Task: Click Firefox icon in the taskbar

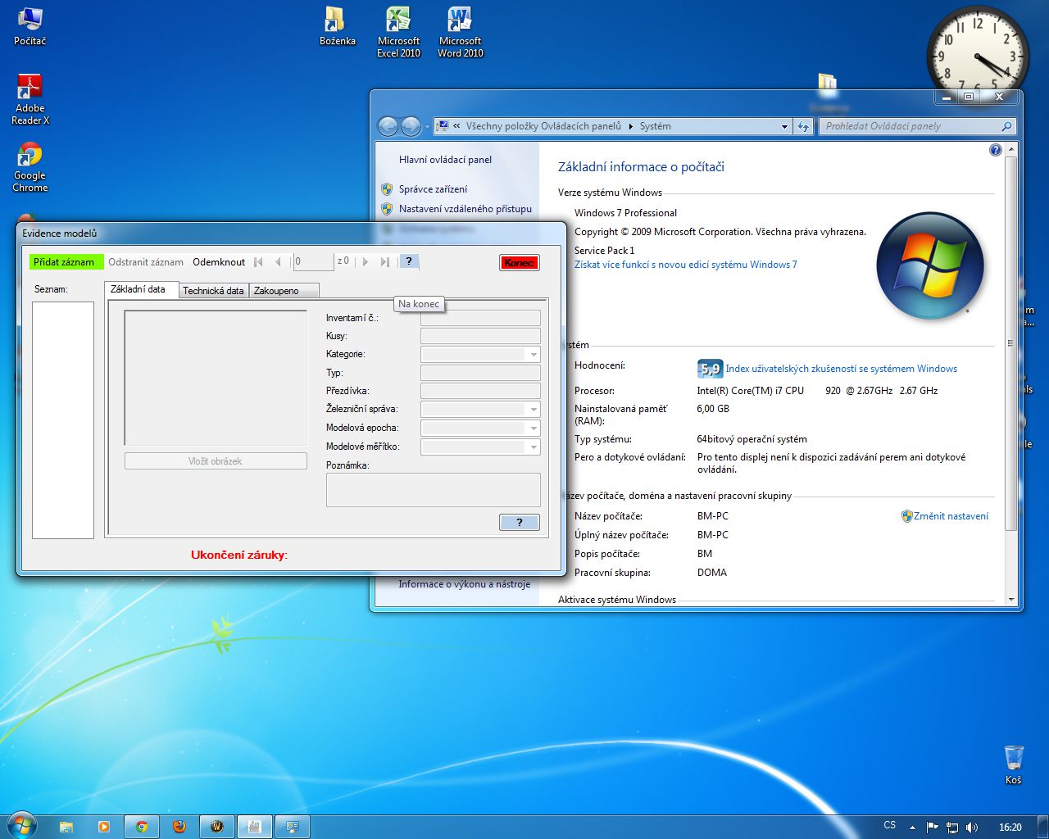Action: pos(179,827)
